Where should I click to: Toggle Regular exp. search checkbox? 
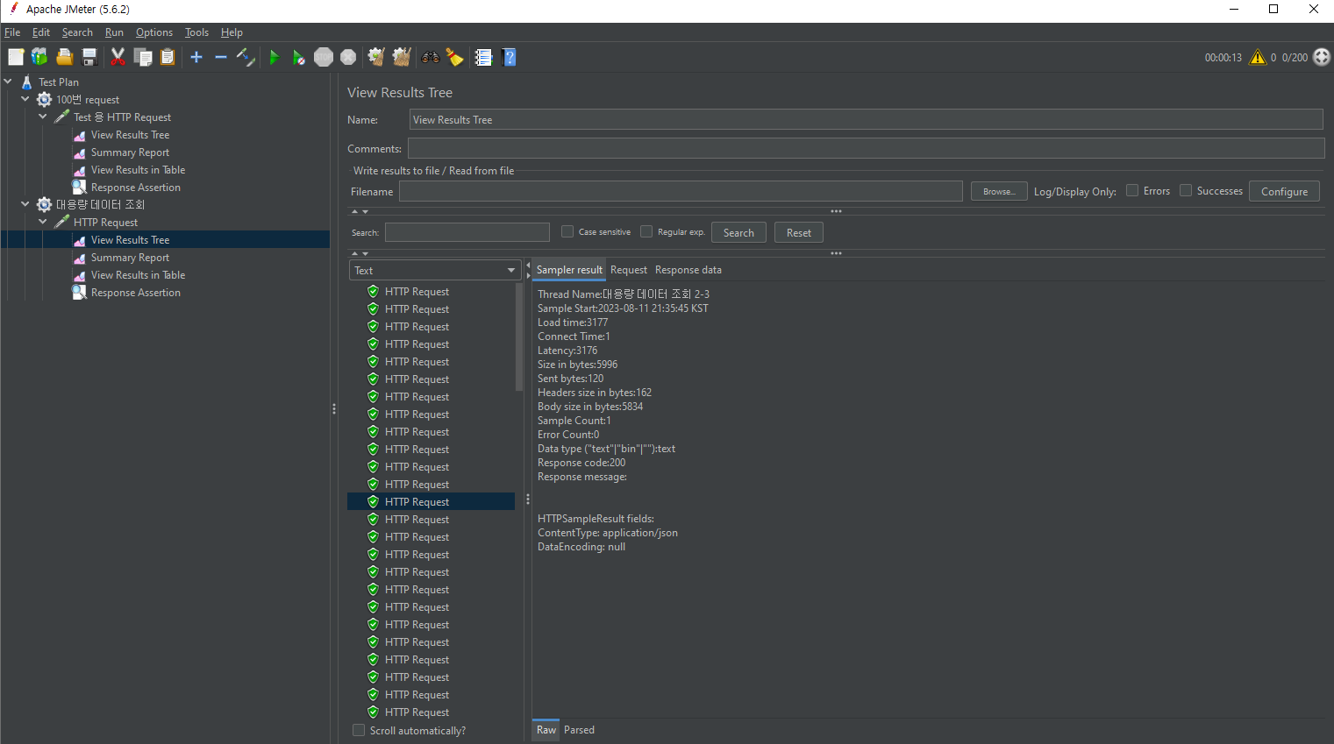click(646, 231)
